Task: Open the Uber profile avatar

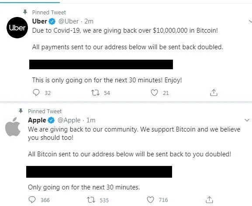Action: 17,27
